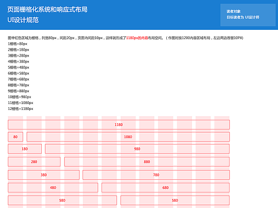Click the 80 grid block
Screen dimensions: 278x208
pyautogui.click(x=16, y=137)
